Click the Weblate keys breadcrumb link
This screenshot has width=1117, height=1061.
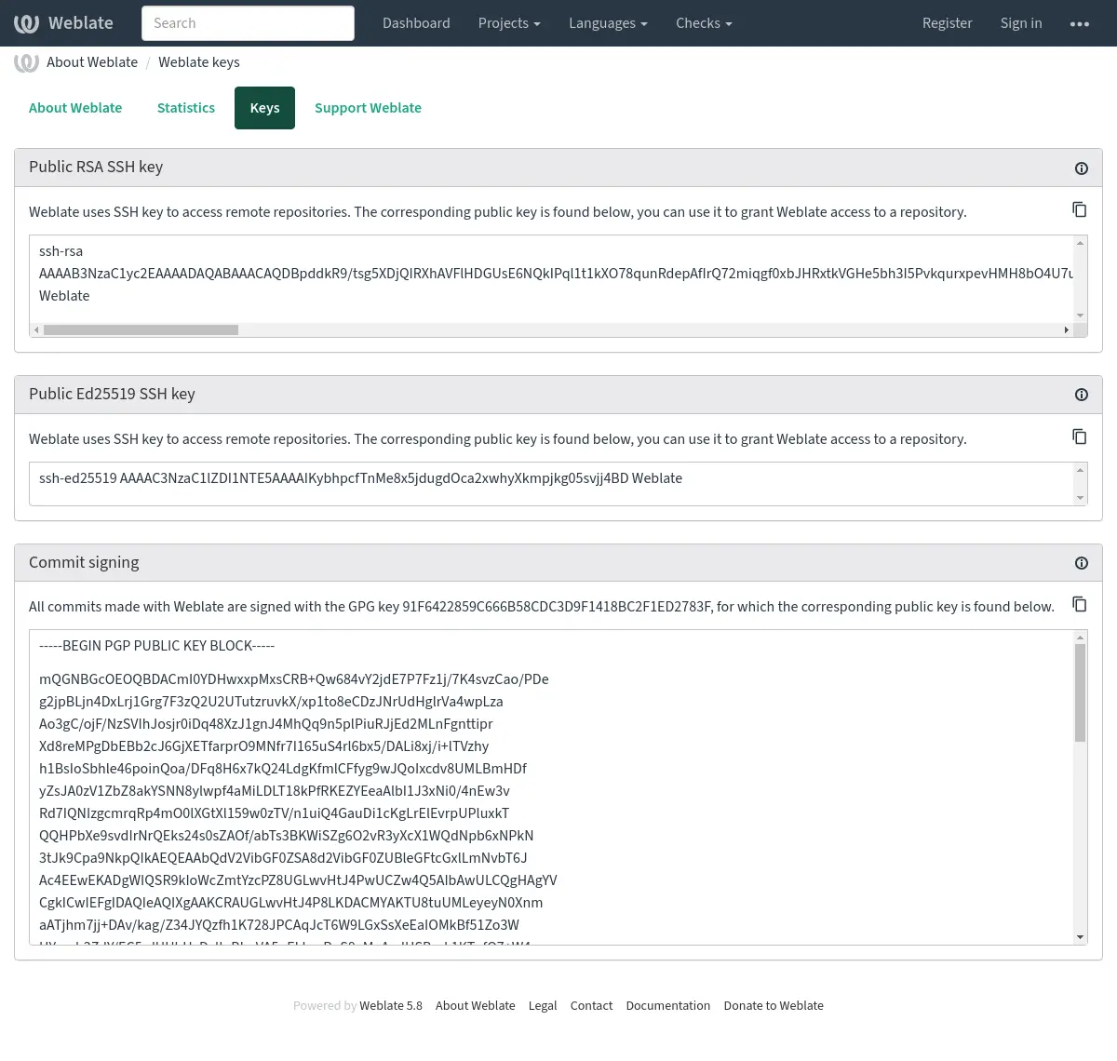(199, 62)
